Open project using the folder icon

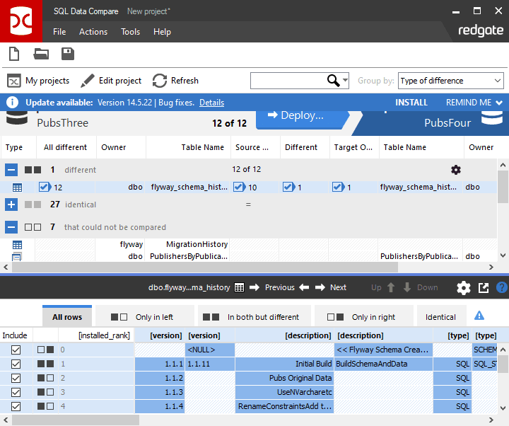[41, 54]
